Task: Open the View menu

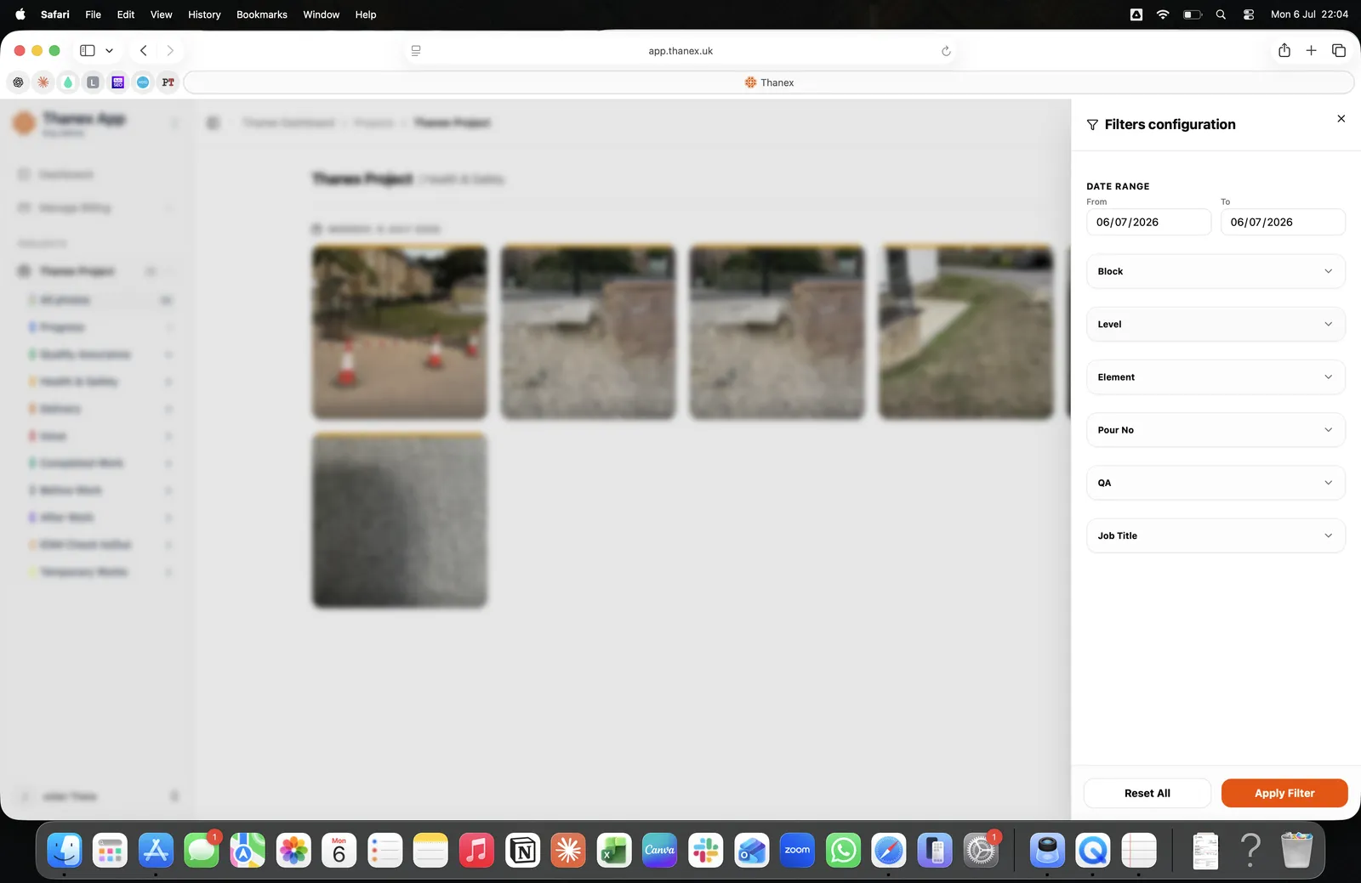Action: coord(162,14)
